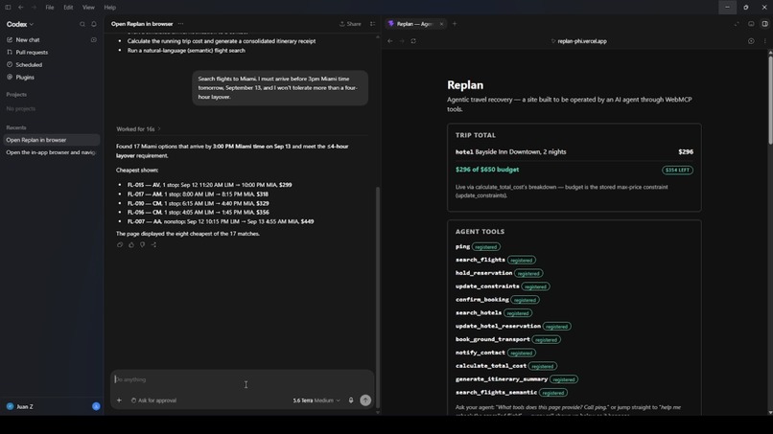Open a new in-app browser tab

tap(455, 24)
